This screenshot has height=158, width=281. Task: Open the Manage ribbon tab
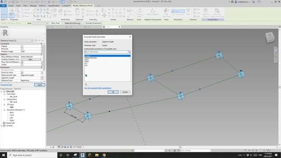(33, 6)
